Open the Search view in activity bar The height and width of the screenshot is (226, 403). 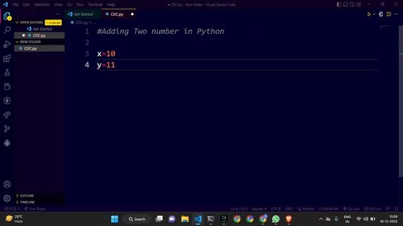(x=7, y=30)
